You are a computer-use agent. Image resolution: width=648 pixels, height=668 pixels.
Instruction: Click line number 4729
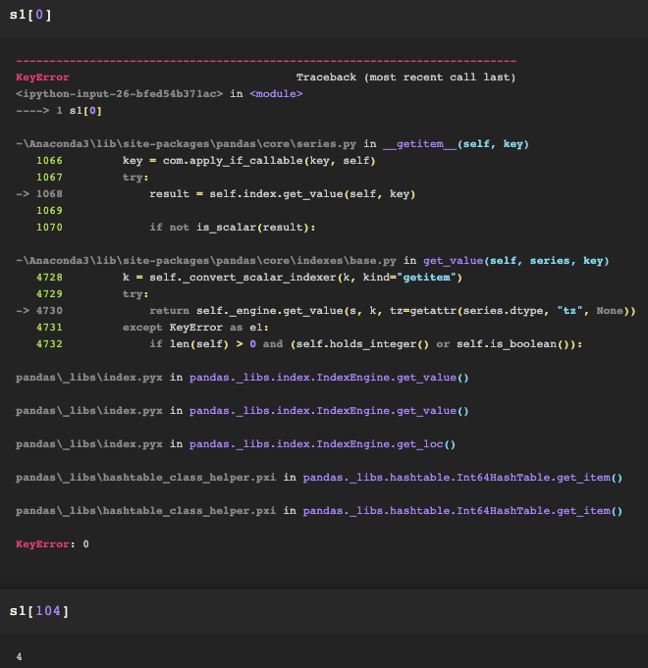[49, 294]
